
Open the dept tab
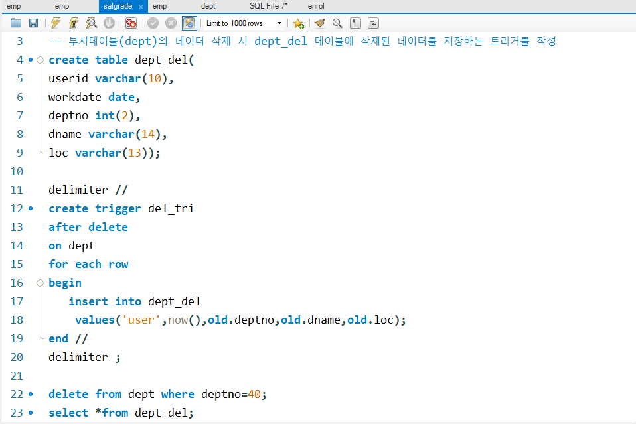208,6
